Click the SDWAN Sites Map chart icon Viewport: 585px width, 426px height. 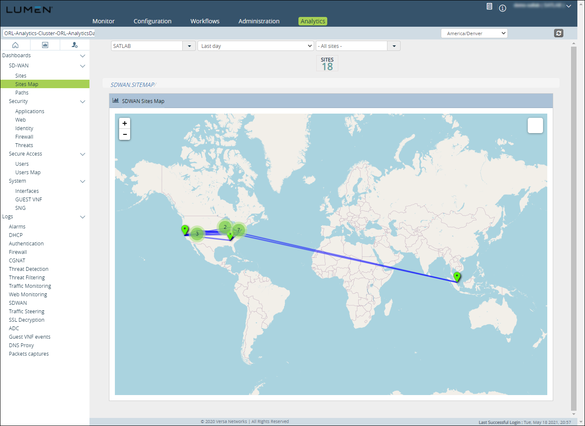coord(115,100)
